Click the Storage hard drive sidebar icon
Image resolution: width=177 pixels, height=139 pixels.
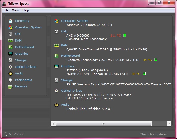pos(11,60)
